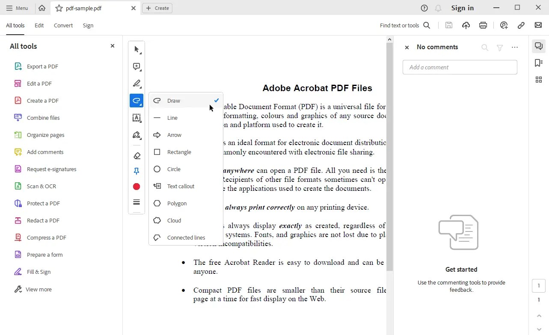This screenshot has width=549, height=335.
Task: Open the fill and sign pen tool
Action: click(137, 135)
